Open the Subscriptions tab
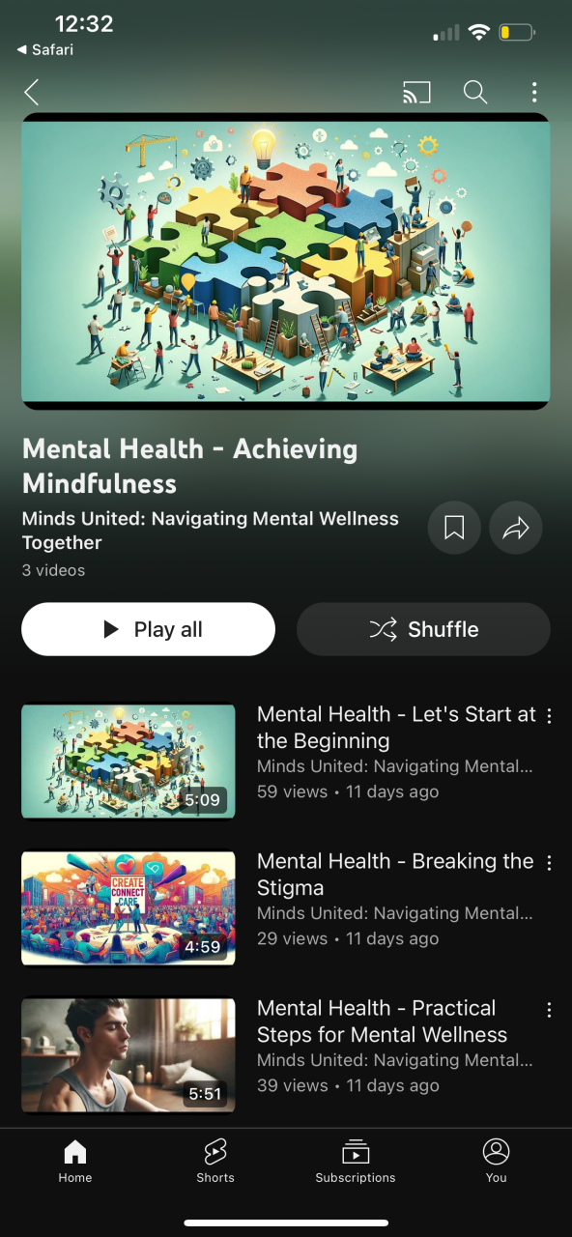Image resolution: width=572 pixels, height=1237 pixels. pos(356,1161)
